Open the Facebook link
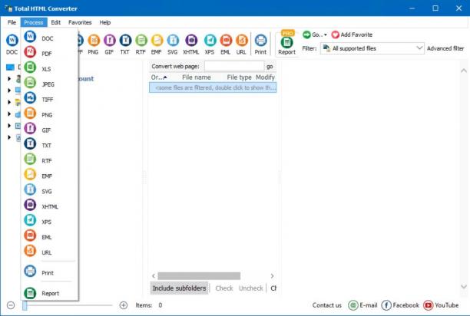This screenshot has width=470, height=316. click(400, 305)
